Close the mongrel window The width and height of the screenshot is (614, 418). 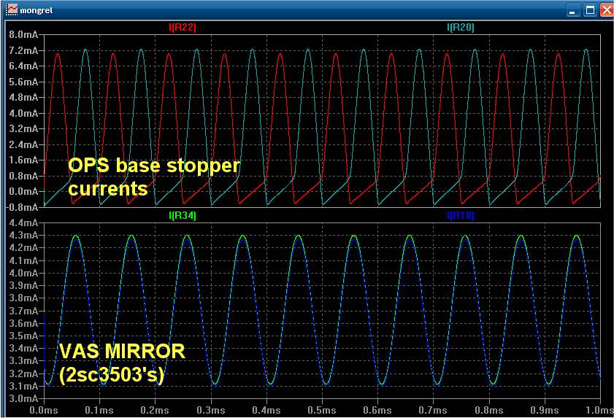click(x=607, y=10)
